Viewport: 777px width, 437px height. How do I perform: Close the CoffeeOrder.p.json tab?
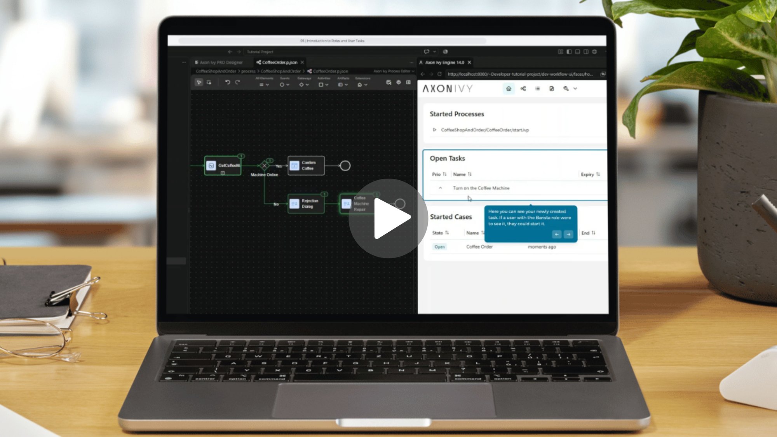coord(302,62)
